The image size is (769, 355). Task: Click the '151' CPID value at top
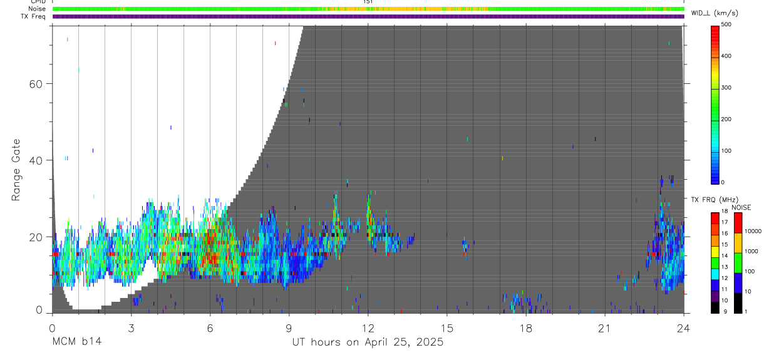point(368,2)
